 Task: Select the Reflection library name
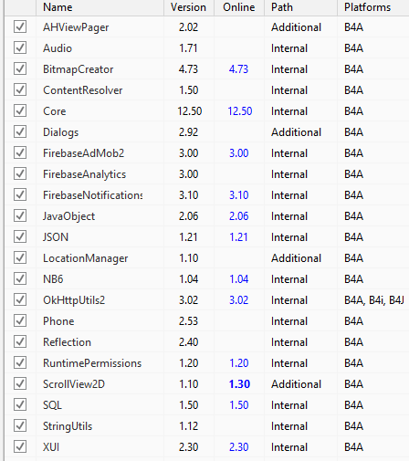67,342
